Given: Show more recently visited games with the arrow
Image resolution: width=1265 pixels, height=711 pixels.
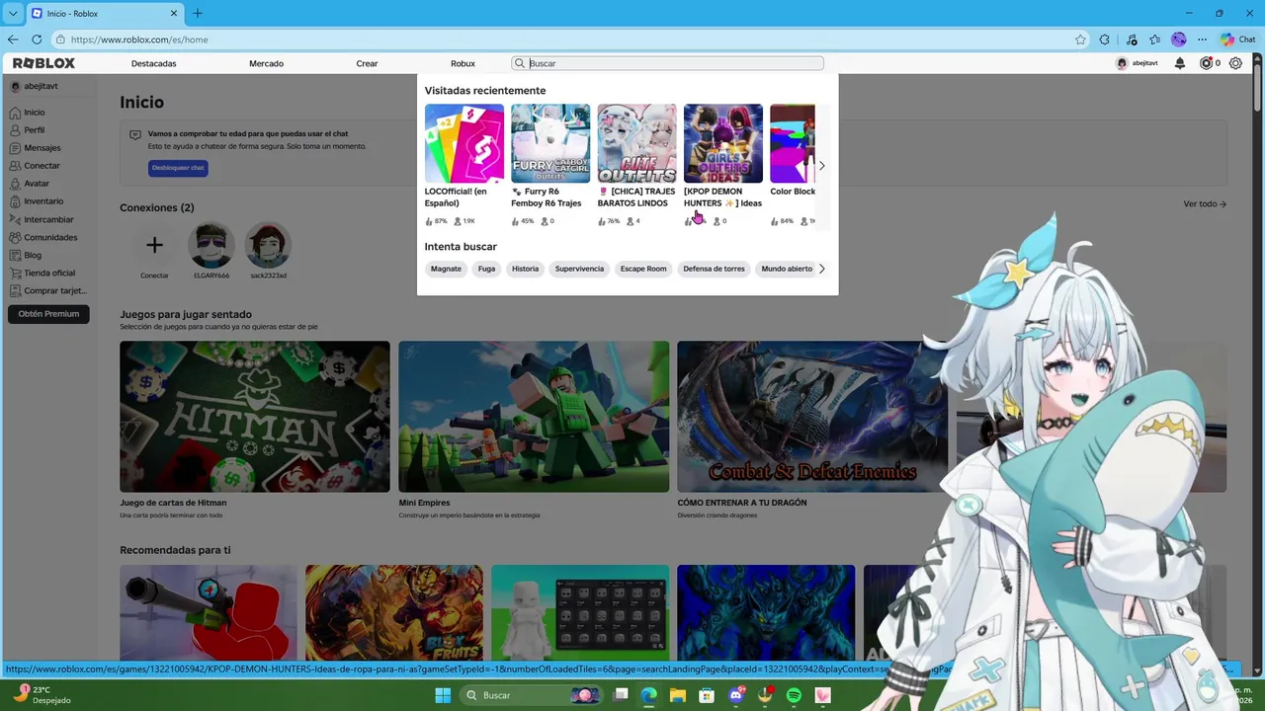Looking at the screenshot, I should 821,166.
